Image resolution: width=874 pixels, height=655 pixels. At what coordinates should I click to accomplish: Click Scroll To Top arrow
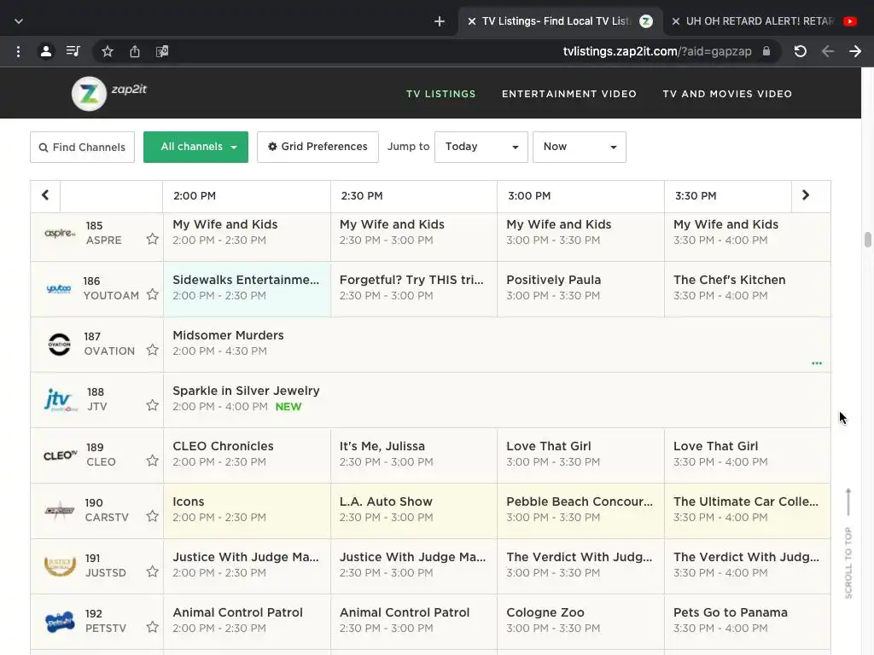click(848, 501)
